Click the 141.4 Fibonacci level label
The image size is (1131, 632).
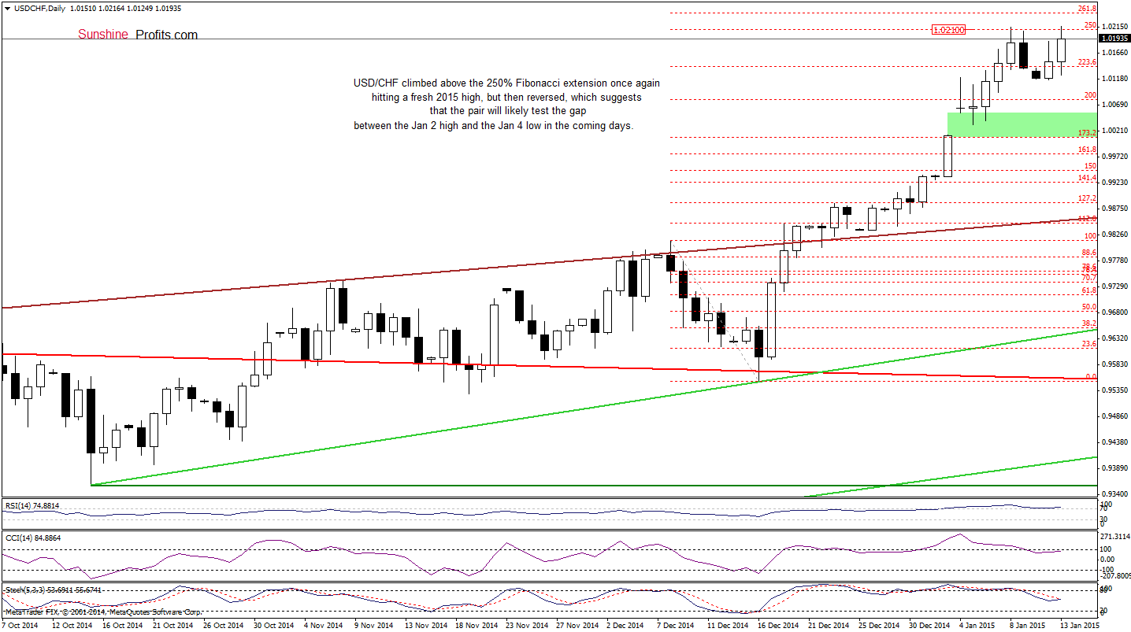(1087, 178)
